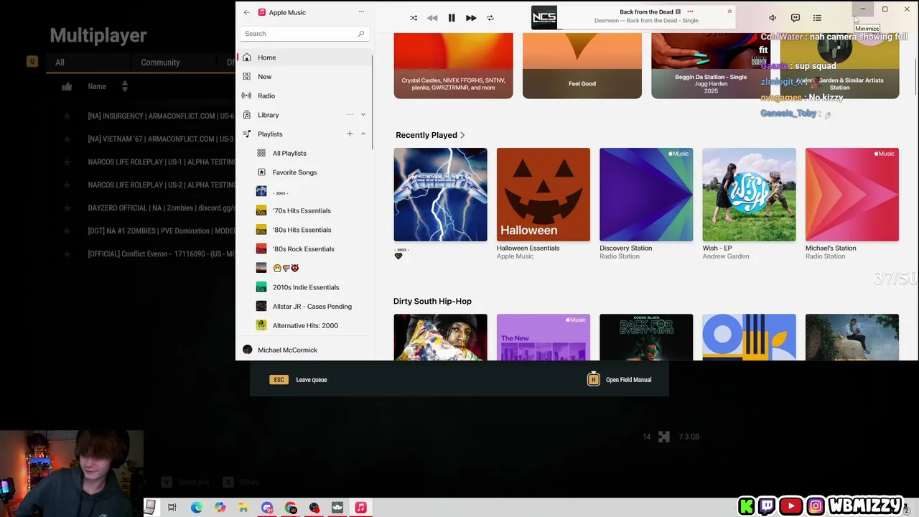Open Wish - EP album cover
Viewport: 919px width, 517px height.
[749, 195]
